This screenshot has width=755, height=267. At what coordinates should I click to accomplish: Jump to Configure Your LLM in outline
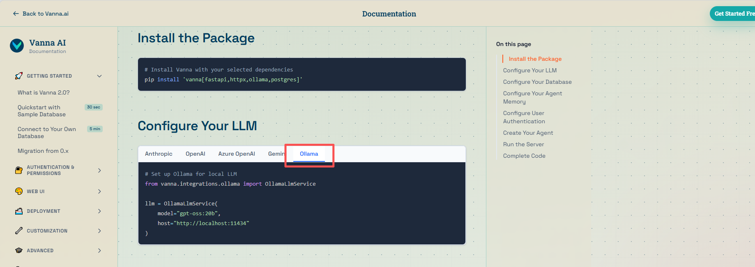click(x=530, y=70)
